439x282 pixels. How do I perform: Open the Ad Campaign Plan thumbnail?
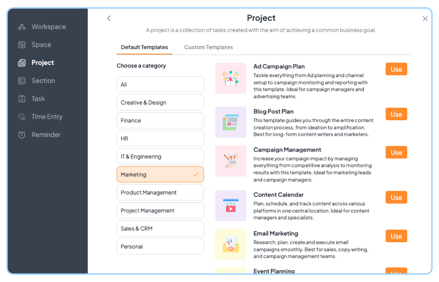click(x=231, y=78)
